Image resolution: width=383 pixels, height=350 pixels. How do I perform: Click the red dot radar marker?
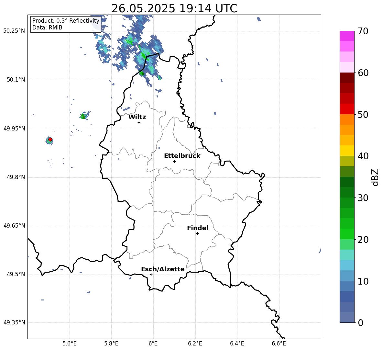coord(50,140)
